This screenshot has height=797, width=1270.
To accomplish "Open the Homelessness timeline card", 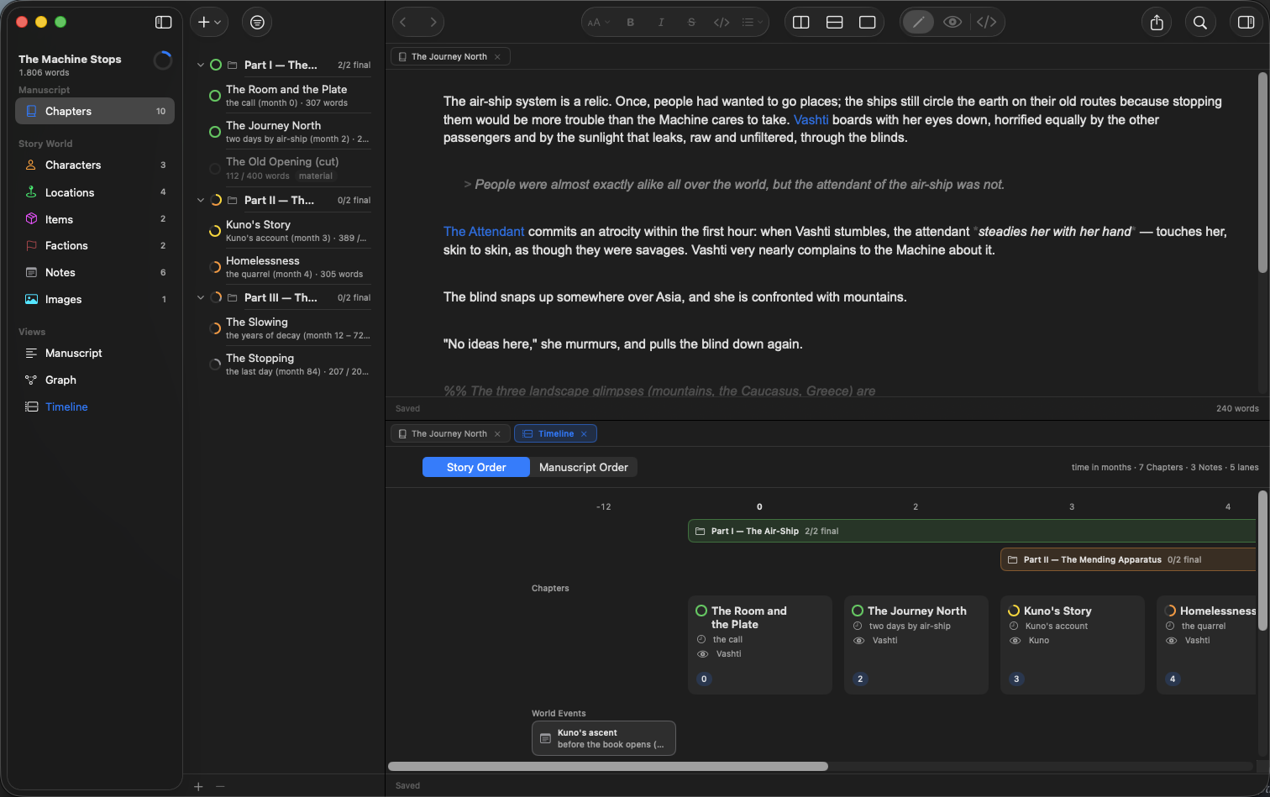I will pyautogui.click(x=1207, y=645).
